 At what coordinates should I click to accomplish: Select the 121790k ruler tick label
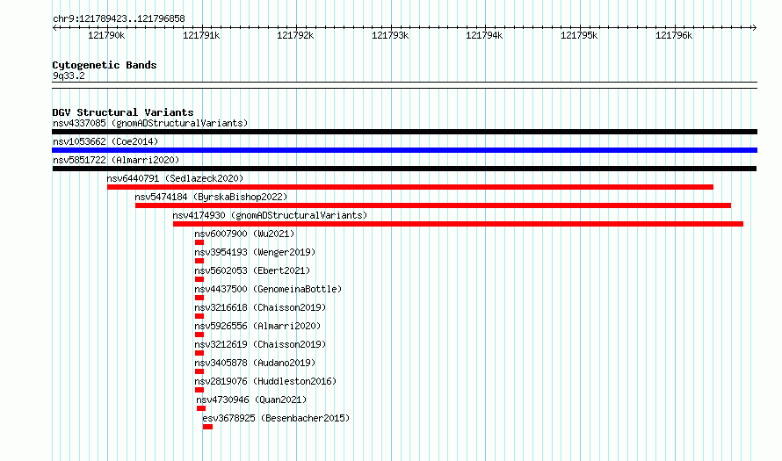[106, 35]
